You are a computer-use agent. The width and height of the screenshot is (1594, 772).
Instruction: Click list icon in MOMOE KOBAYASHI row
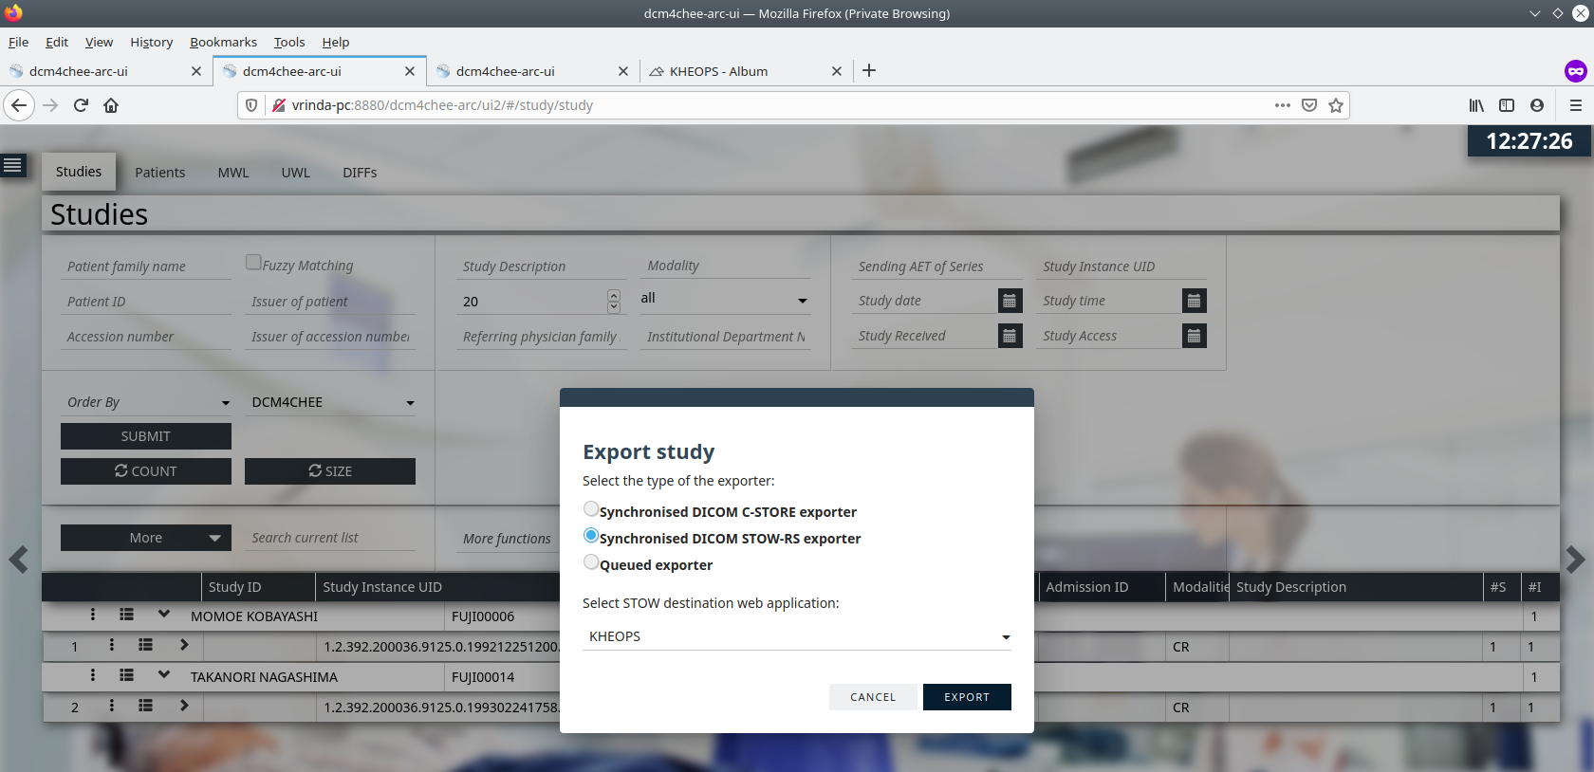click(x=126, y=615)
